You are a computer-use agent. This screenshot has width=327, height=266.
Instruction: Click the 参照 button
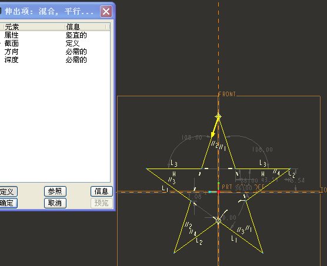pyautogui.click(x=55, y=191)
